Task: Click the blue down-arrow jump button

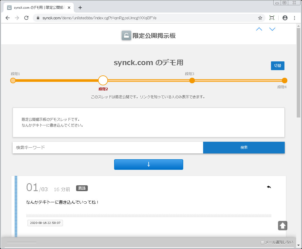Action: point(148,165)
